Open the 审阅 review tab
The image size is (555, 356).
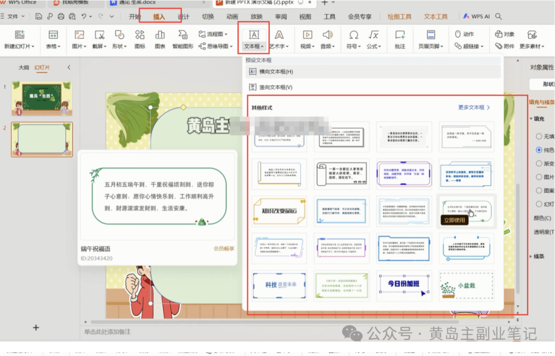point(281,16)
